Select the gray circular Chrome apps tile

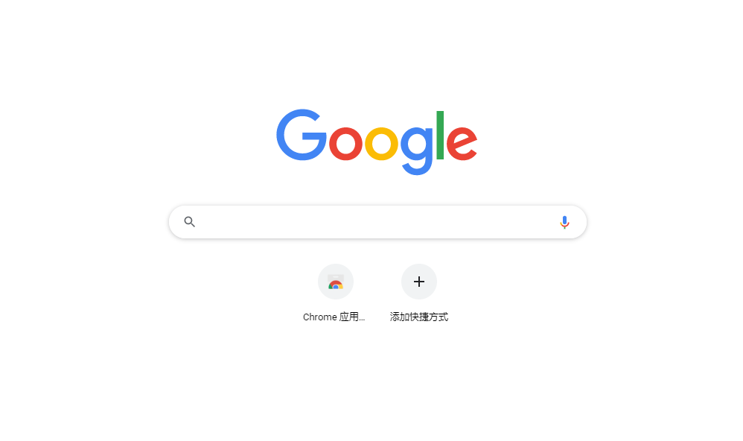coord(336,282)
